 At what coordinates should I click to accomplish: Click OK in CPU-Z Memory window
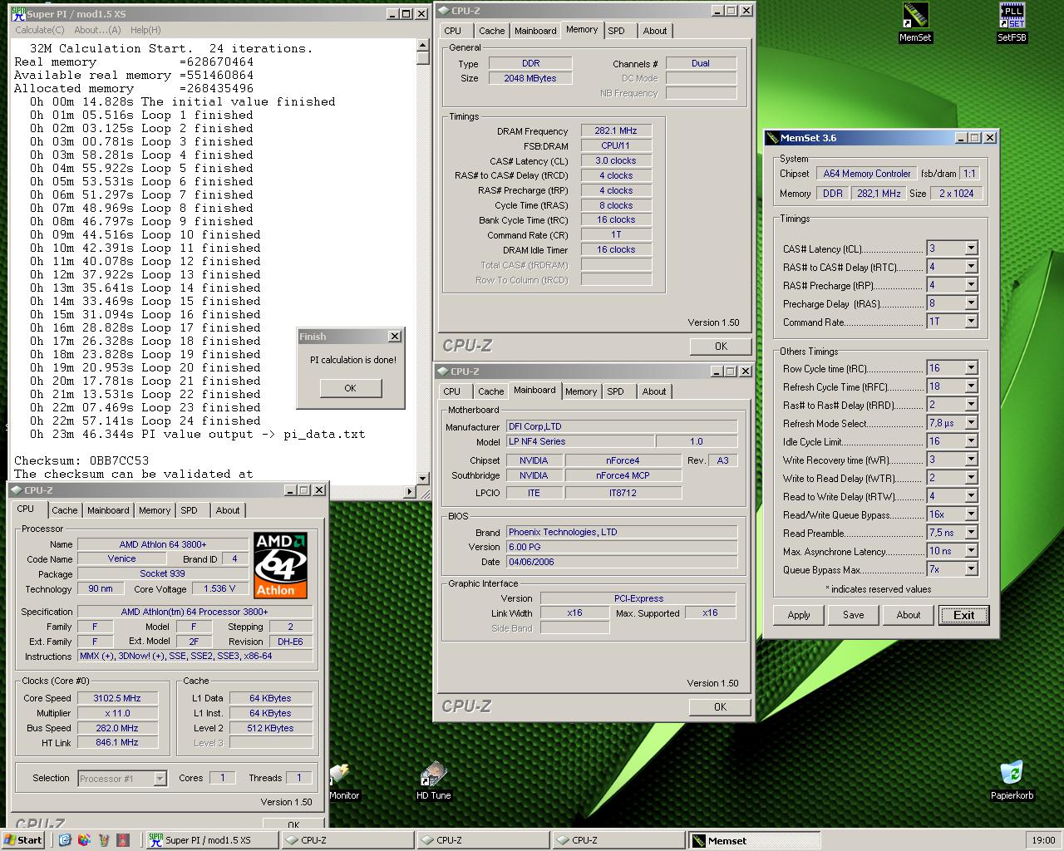point(721,347)
